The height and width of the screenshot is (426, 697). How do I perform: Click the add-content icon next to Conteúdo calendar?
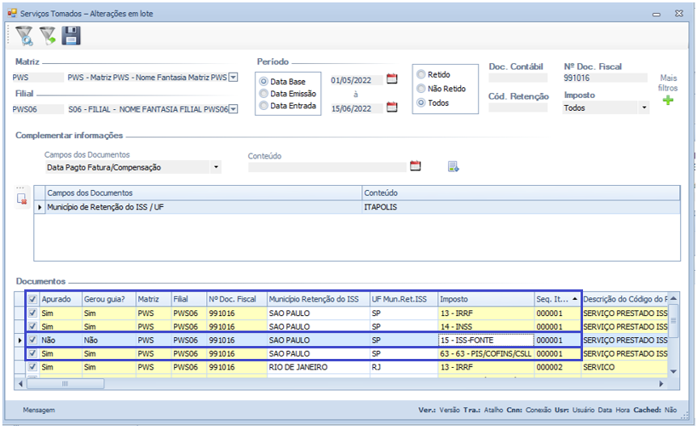coord(453,167)
